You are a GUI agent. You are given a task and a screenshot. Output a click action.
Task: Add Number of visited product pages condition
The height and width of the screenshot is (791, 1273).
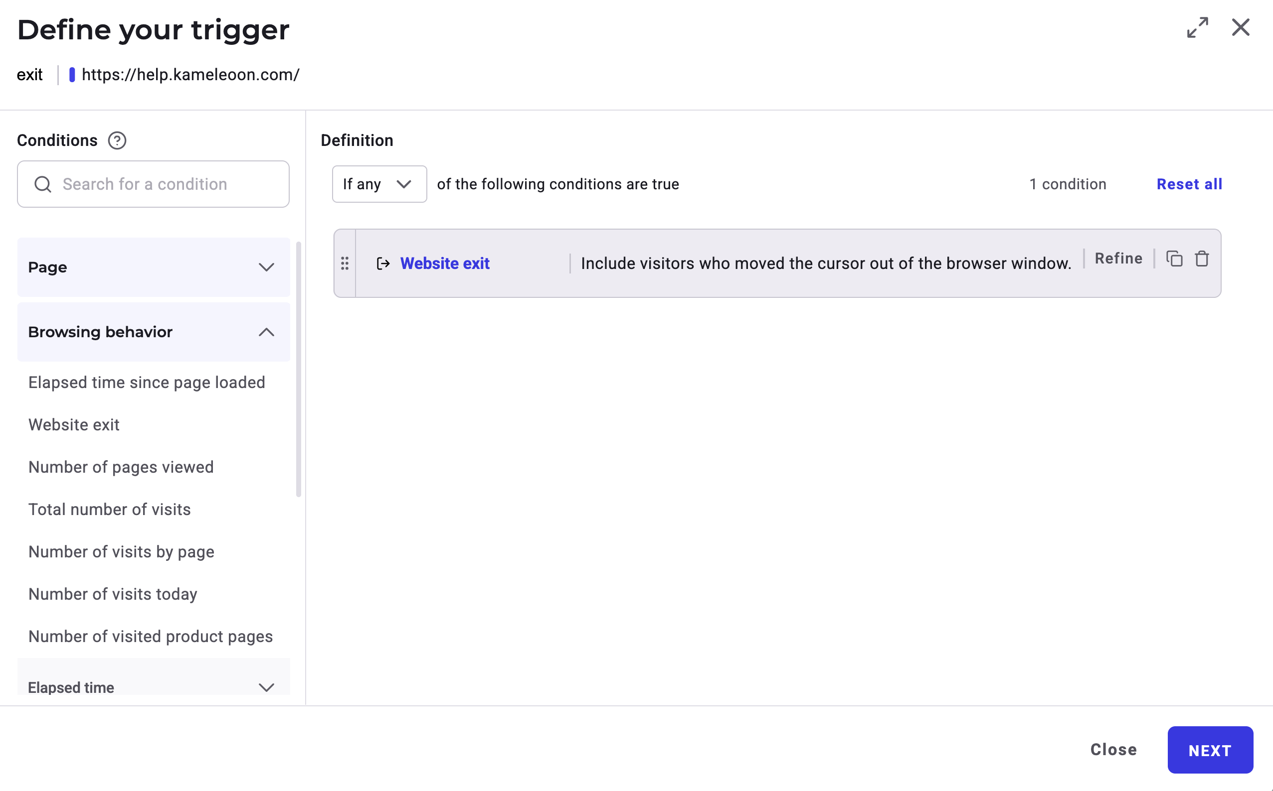[x=151, y=637]
